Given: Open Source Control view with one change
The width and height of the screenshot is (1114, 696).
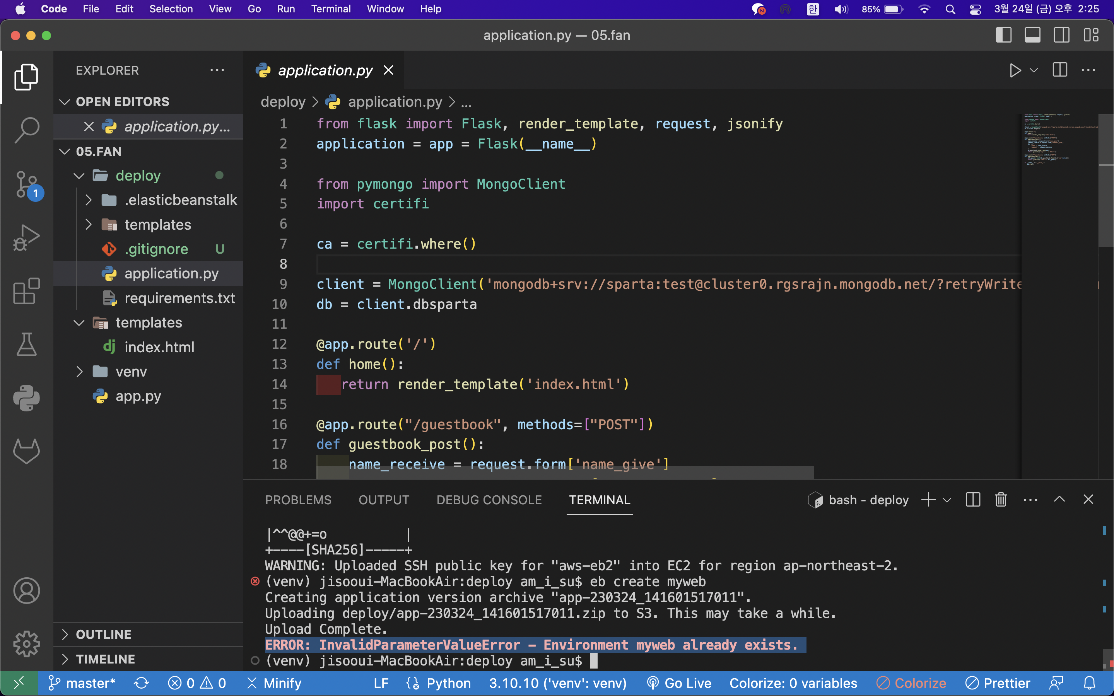Looking at the screenshot, I should point(27,184).
